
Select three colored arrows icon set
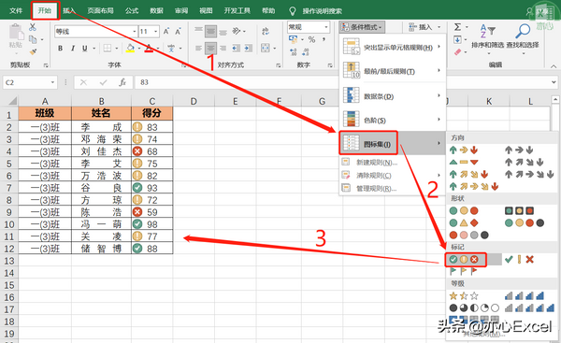coord(464,150)
